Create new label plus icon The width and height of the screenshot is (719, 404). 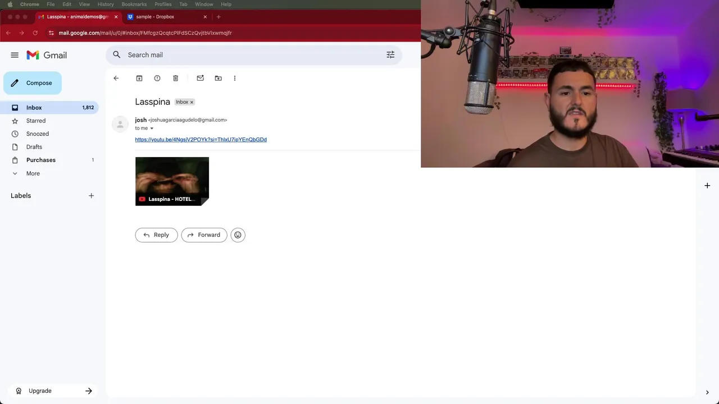(91, 196)
